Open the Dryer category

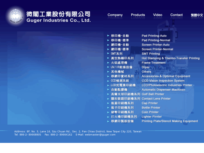click(145, 67)
